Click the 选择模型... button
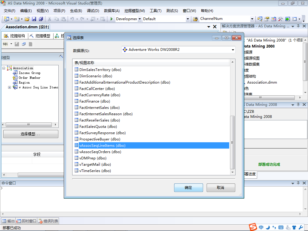 pos(31,134)
